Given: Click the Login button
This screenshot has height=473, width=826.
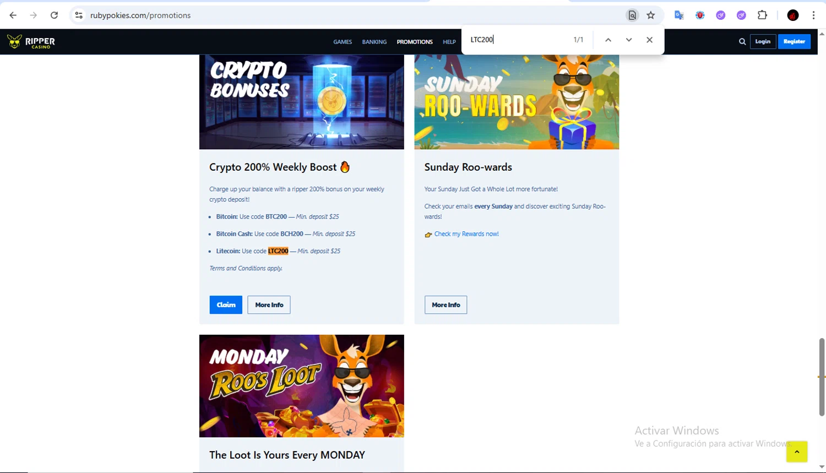Looking at the screenshot, I should point(763,41).
